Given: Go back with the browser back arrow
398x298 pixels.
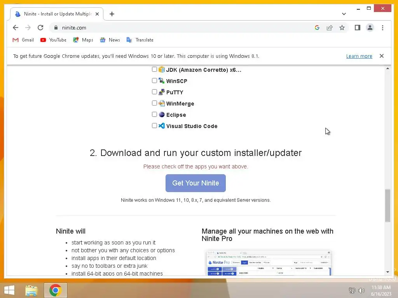Looking at the screenshot, I should pyautogui.click(x=16, y=28).
